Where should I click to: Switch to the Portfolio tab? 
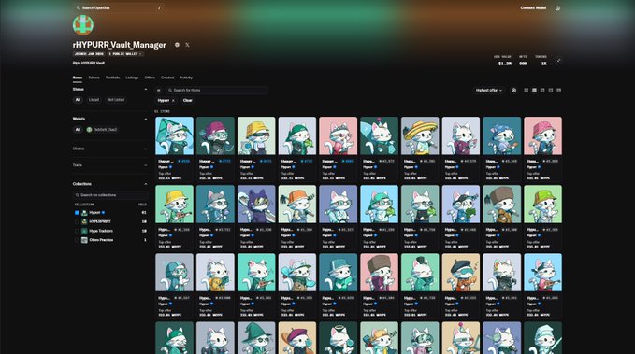(112, 78)
